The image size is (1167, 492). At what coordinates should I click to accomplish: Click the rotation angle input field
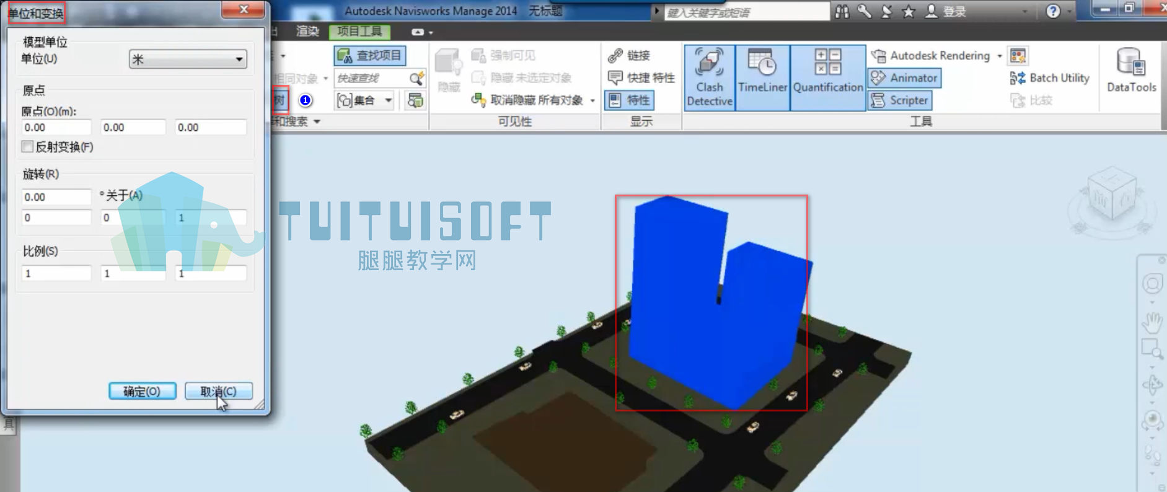pyautogui.click(x=56, y=197)
